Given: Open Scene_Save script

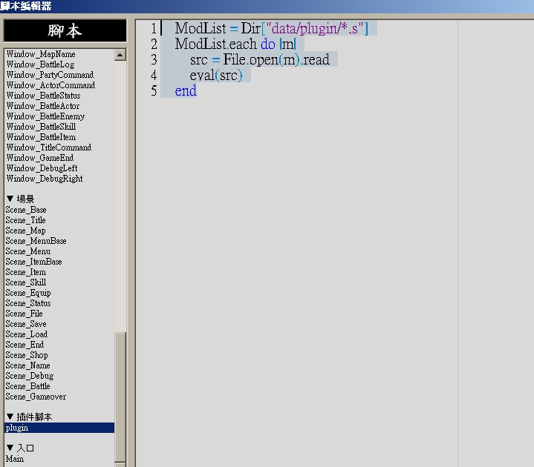Looking at the screenshot, I should click(26, 324).
